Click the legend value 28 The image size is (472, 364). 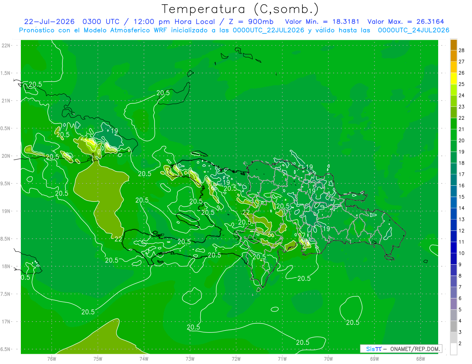tap(462, 50)
